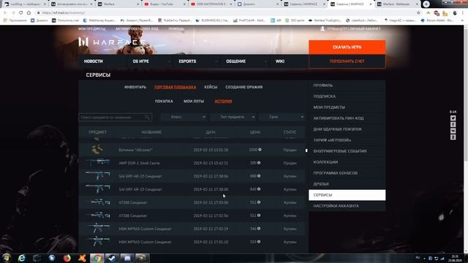Select Сервисы in the sidebar
The width and height of the screenshot is (468, 263).
tap(347, 195)
